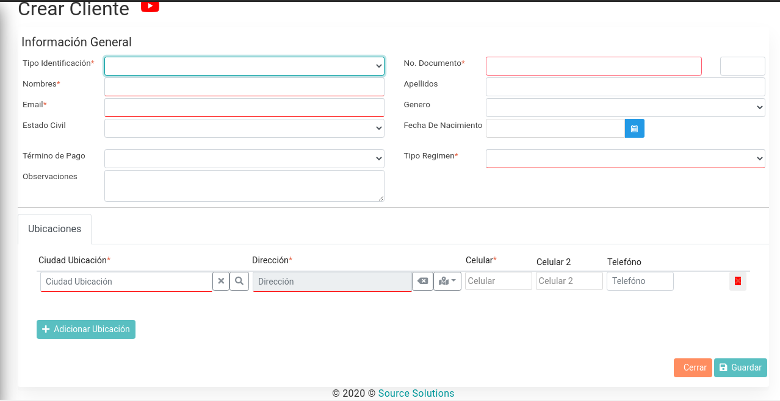Viewport: 780px width, 401px height.
Task: Click the Información General heading
Action: coord(76,42)
